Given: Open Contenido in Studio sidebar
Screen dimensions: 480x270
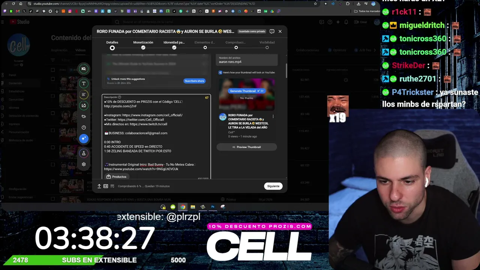Looking at the screenshot, I should click(x=15, y=83).
